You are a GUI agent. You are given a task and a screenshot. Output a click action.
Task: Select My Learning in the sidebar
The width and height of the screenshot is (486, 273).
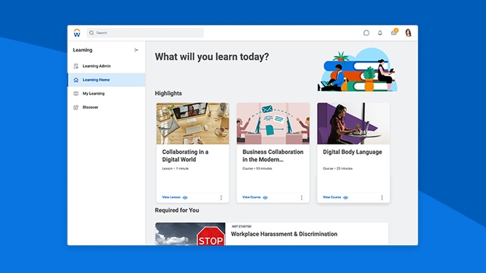pos(94,93)
